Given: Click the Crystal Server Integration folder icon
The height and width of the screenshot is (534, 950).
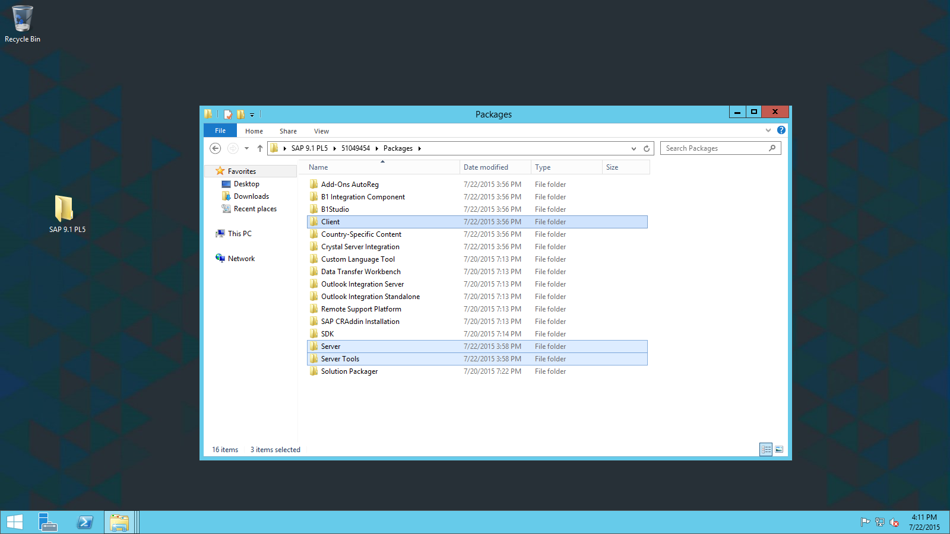Looking at the screenshot, I should (314, 247).
